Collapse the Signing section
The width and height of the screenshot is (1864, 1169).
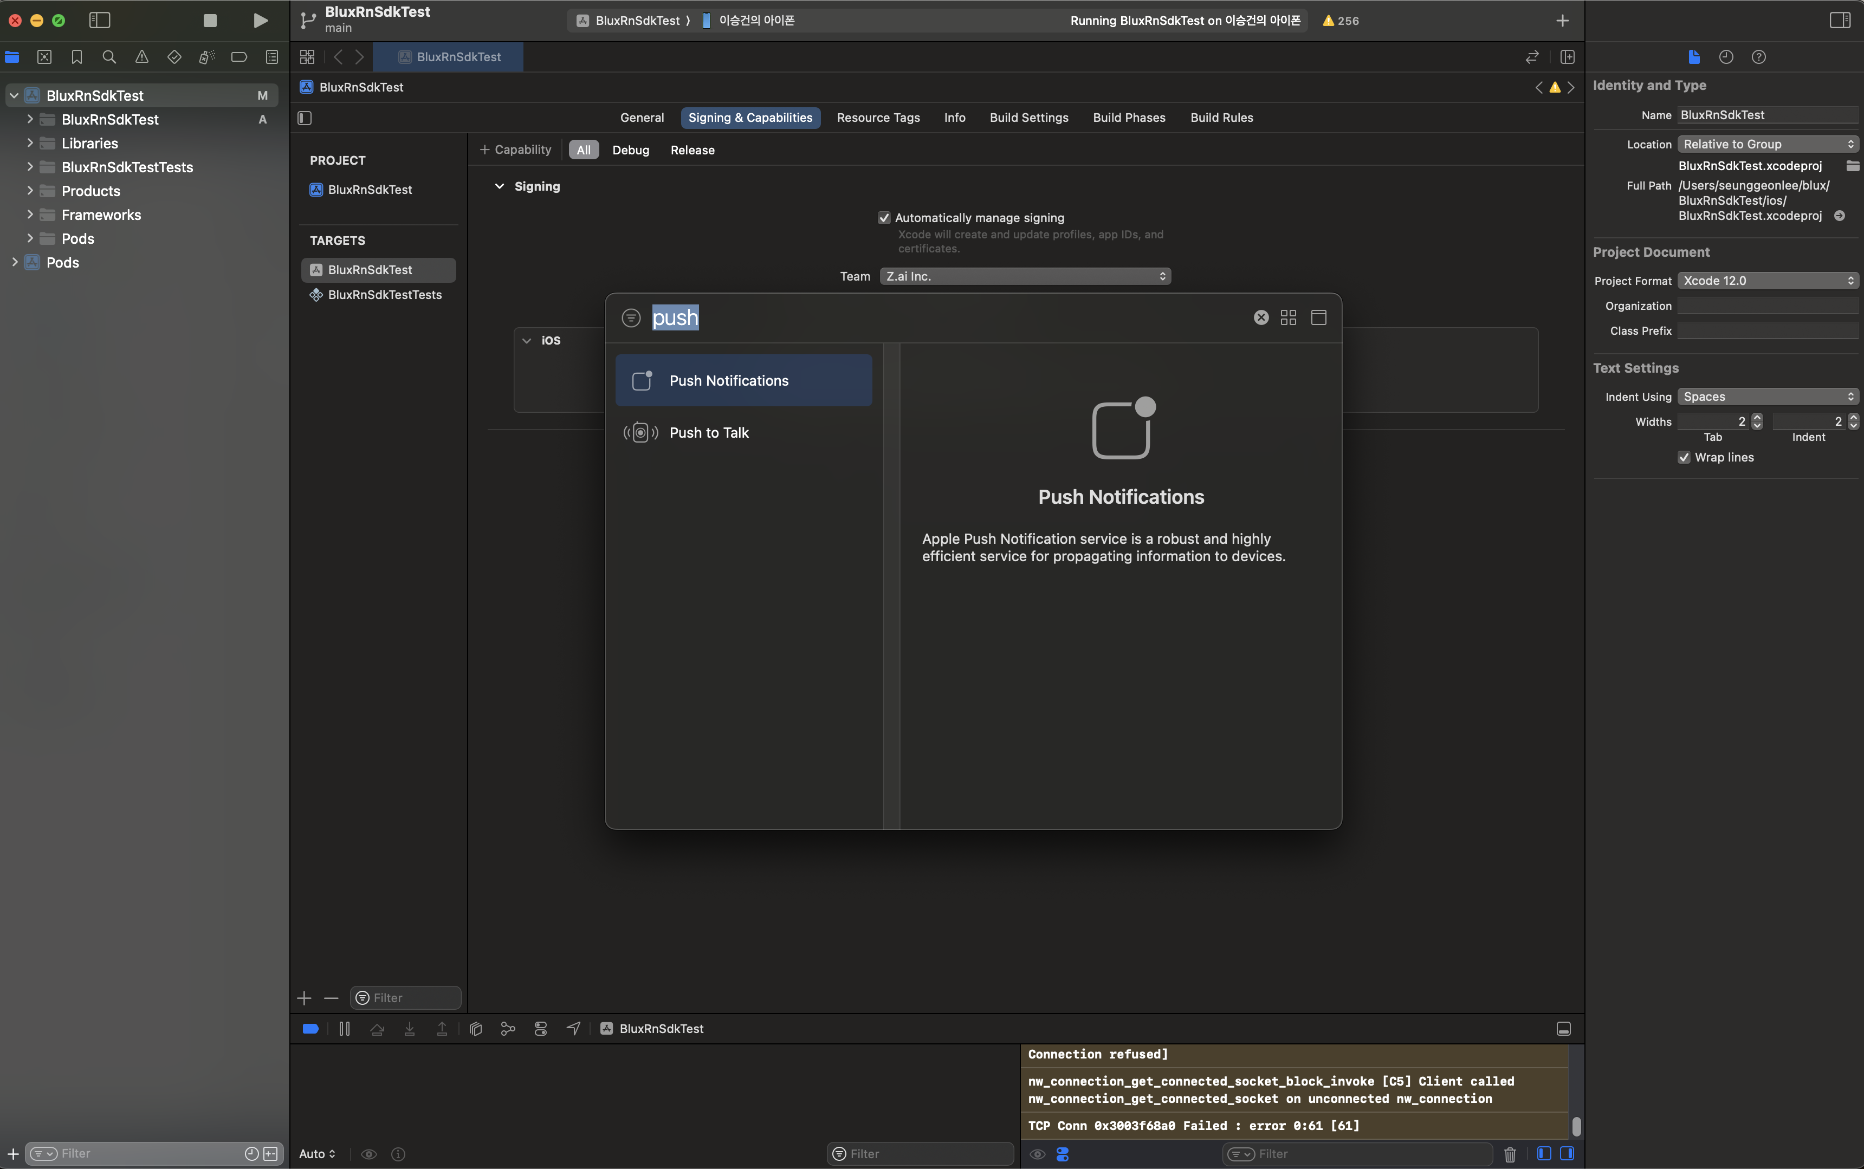click(500, 186)
